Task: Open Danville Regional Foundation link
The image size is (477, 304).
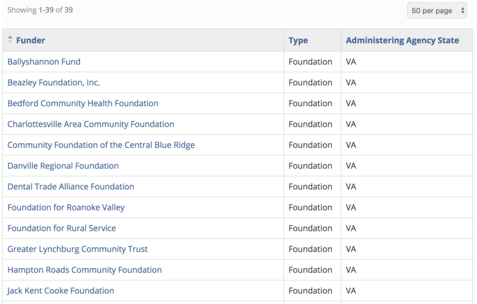Action: (63, 166)
